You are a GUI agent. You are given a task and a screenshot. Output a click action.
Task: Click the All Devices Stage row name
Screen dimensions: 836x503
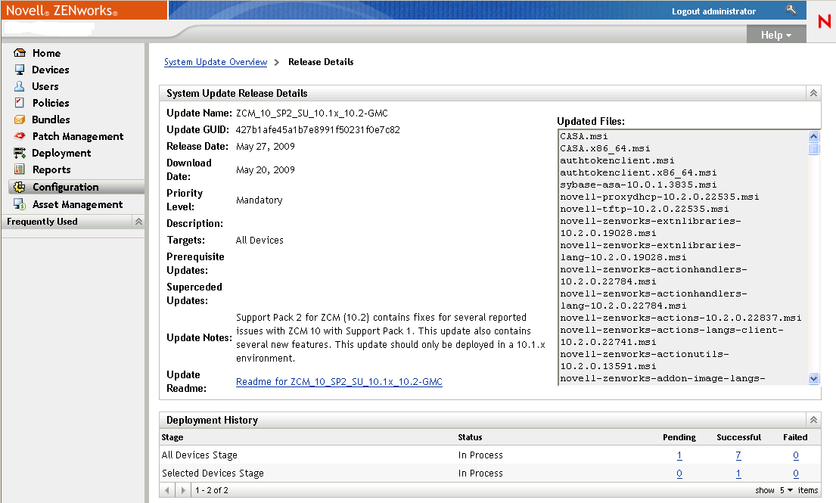(x=200, y=455)
